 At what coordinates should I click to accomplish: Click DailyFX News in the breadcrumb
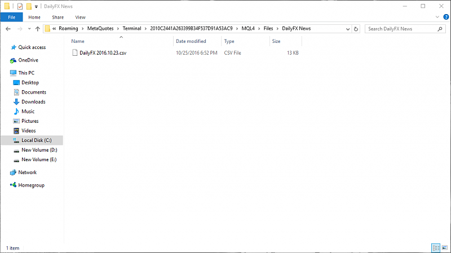(297, 29)
